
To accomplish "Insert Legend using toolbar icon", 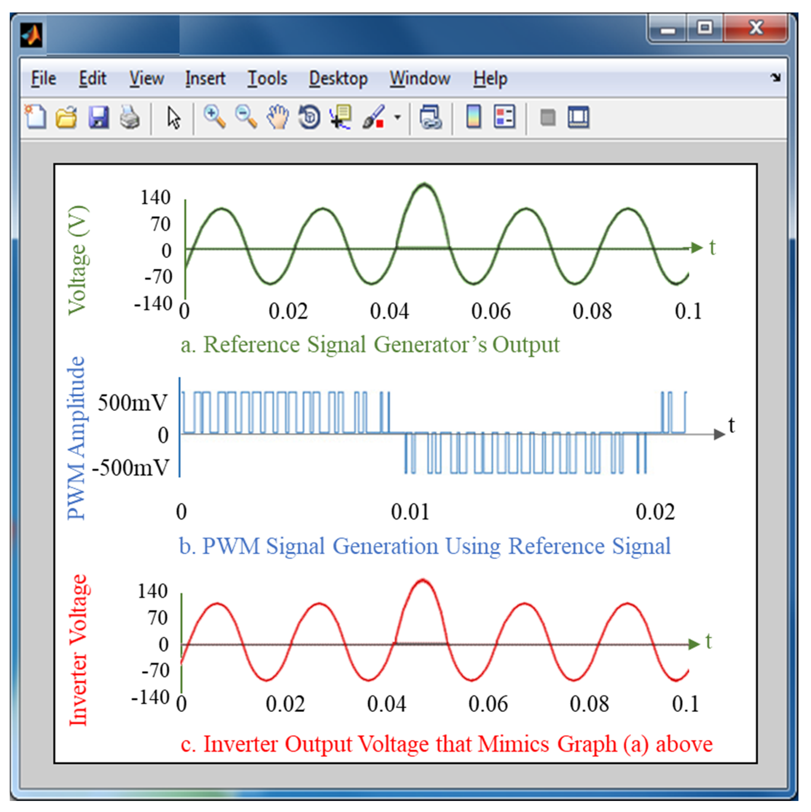I will click(x=505, y=117).
